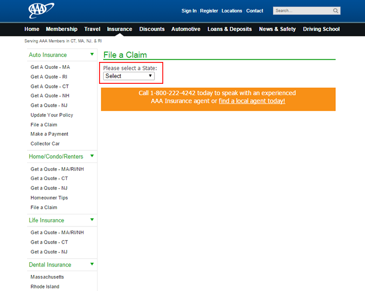
Task: Click the AAA logo
Action: click(41, 10)
